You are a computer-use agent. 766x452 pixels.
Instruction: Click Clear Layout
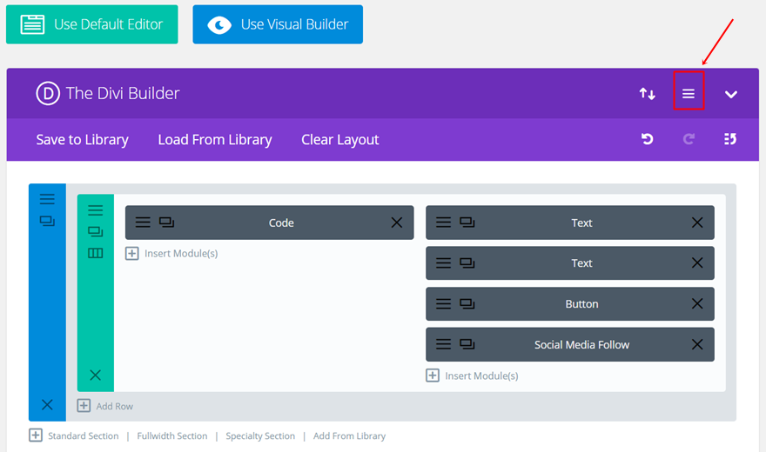[340, 140]
